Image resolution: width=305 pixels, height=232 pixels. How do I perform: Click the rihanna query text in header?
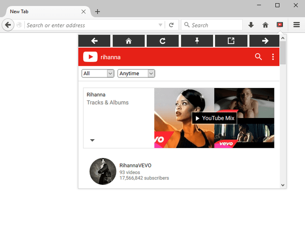[110, 57]
